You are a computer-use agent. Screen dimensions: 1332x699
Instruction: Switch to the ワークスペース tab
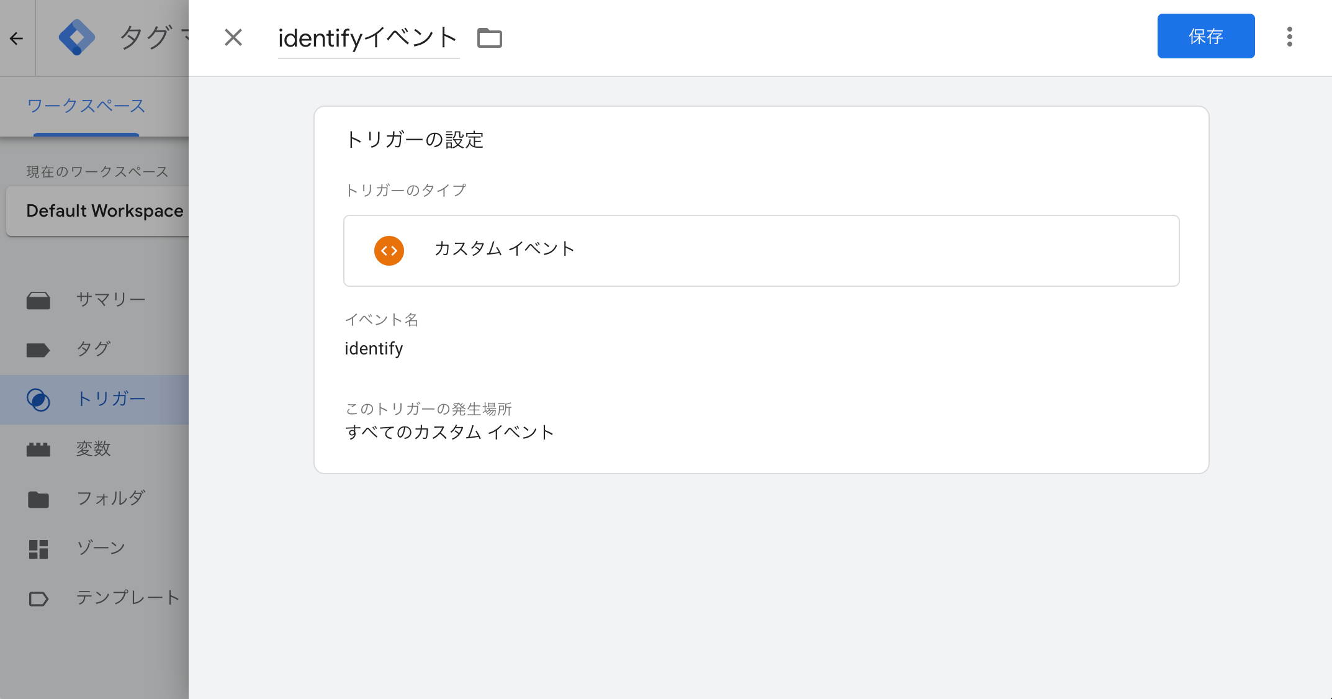point(86,106)
